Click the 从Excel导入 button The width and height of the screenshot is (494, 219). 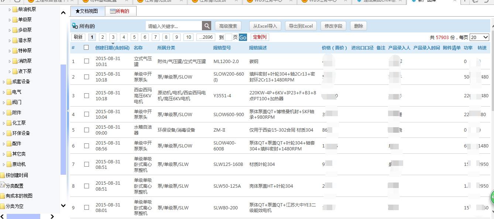tap(265, 26)
